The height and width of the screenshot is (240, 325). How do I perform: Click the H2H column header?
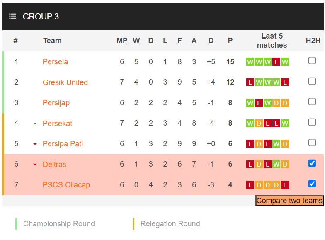click(x=313, y=41)
